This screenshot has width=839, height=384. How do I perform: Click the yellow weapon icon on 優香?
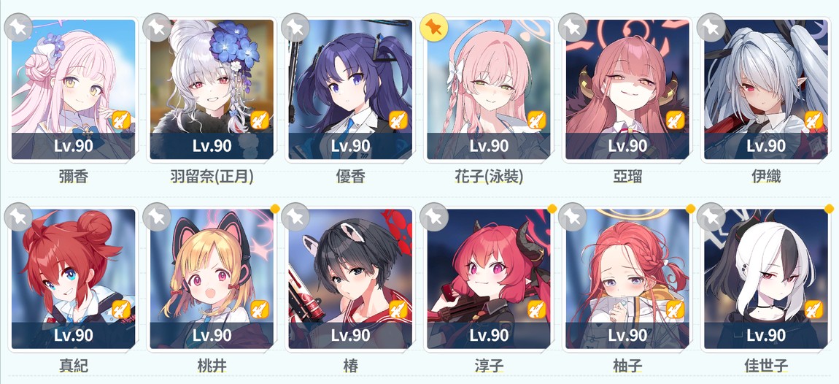pyautogui.click(x=398, y=120)
